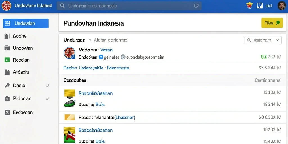This screenshot has width=288, height=144.
Task: Open the blue flag icon in header
Action: [260, 6]
